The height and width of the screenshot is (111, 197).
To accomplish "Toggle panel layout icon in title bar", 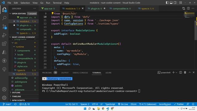I will [171, 3].
